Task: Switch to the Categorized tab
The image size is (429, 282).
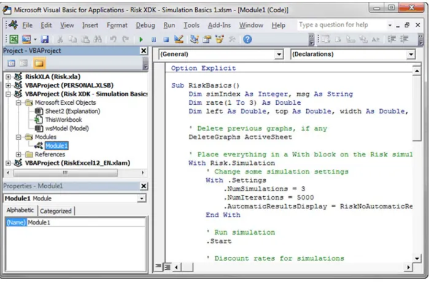Action: pyautogui.click(x=56, y=211)
